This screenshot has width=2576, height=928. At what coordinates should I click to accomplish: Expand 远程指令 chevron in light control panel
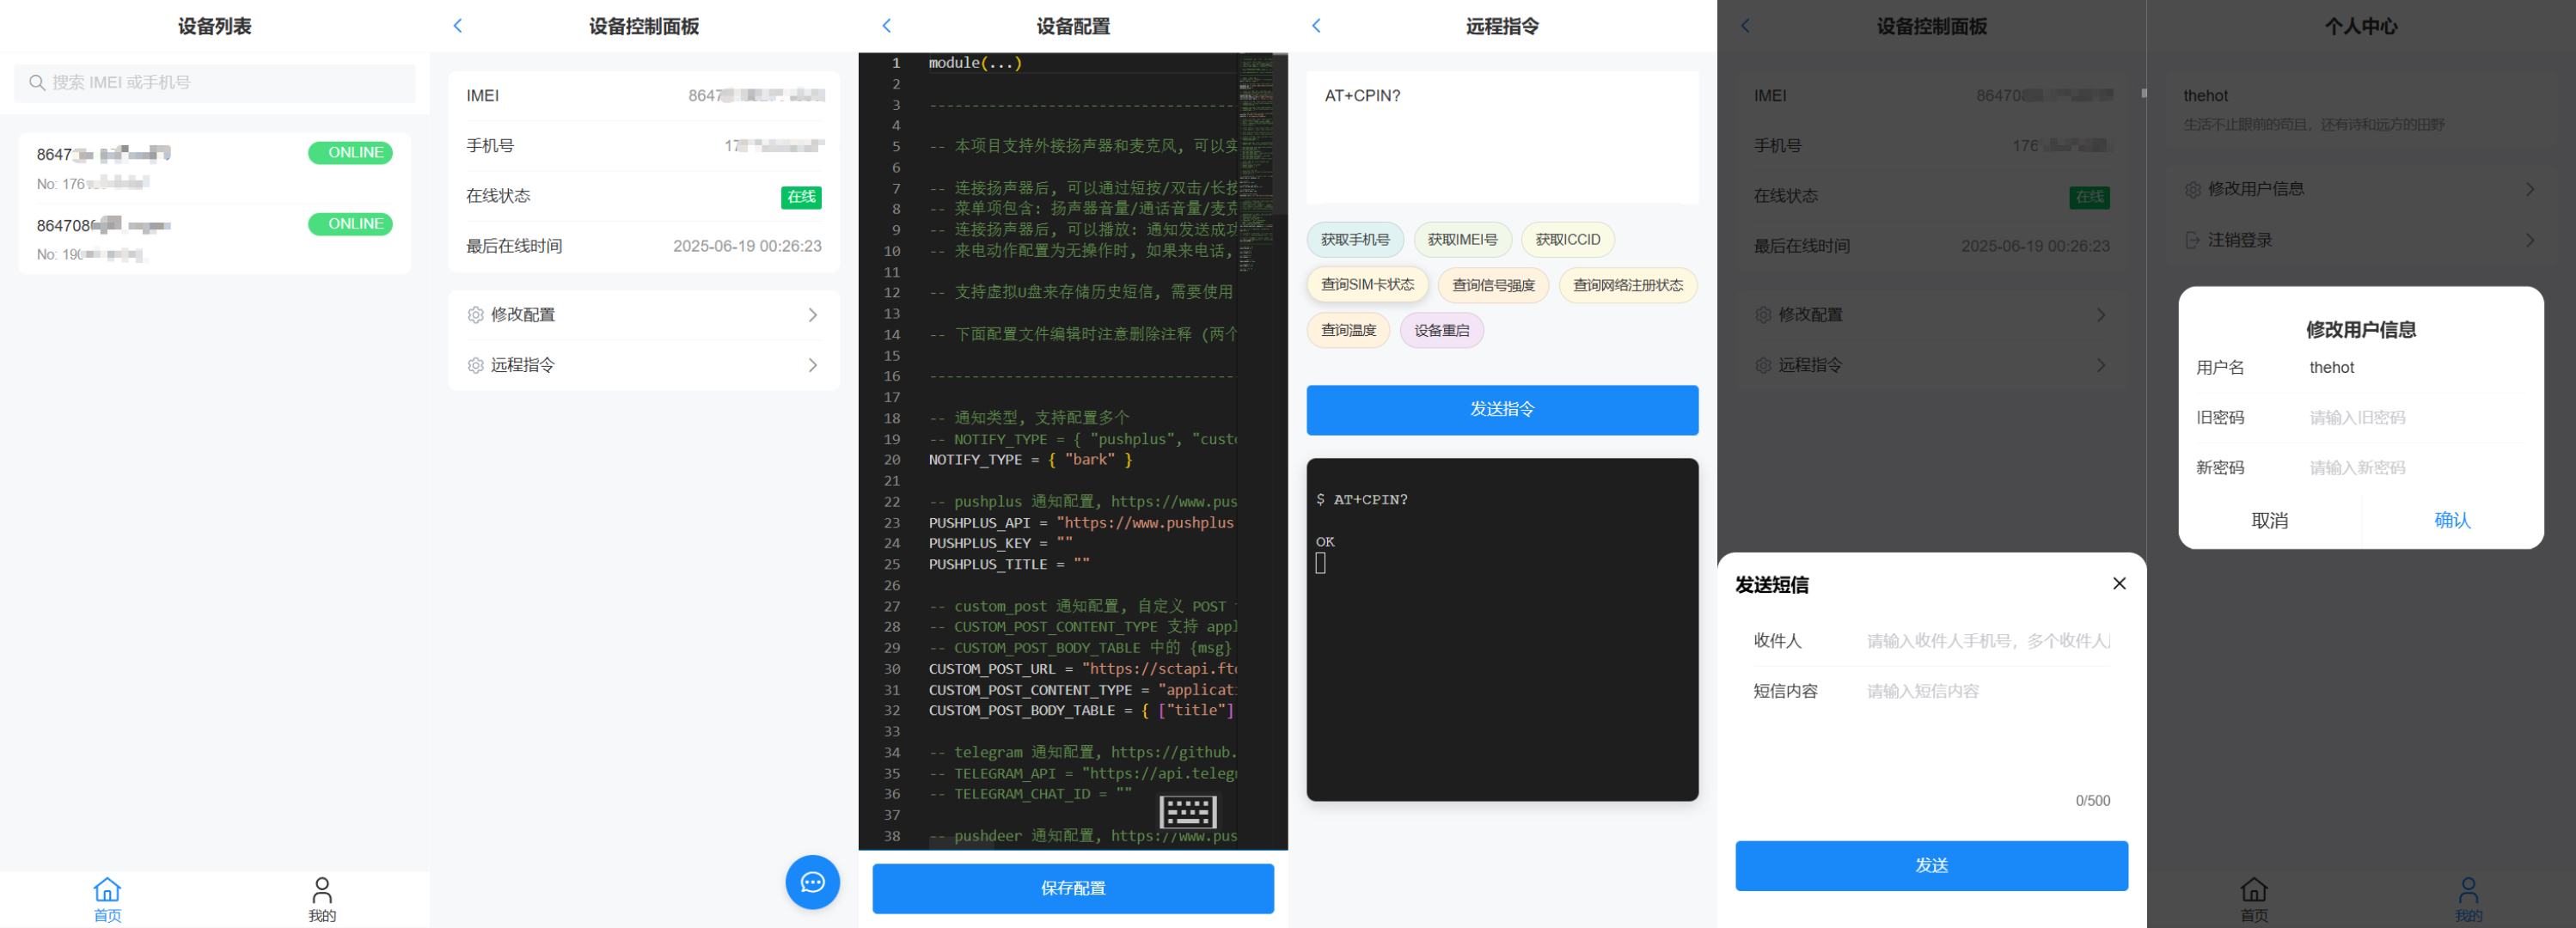[x=813, y=365]
